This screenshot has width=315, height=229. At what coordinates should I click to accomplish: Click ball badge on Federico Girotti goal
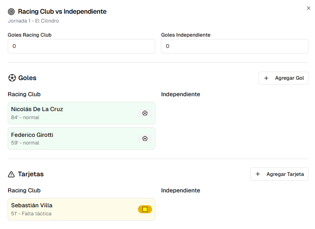point(145,138)
